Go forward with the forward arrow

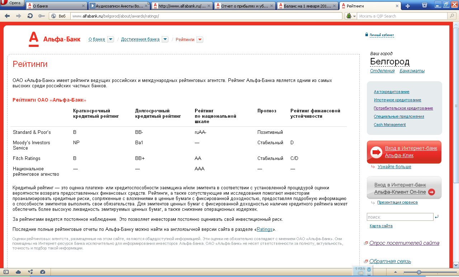(x=19, y=16)
